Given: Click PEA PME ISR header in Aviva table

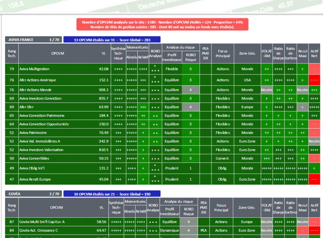Looking at the screenshot, I should click(x=206, y=53).
